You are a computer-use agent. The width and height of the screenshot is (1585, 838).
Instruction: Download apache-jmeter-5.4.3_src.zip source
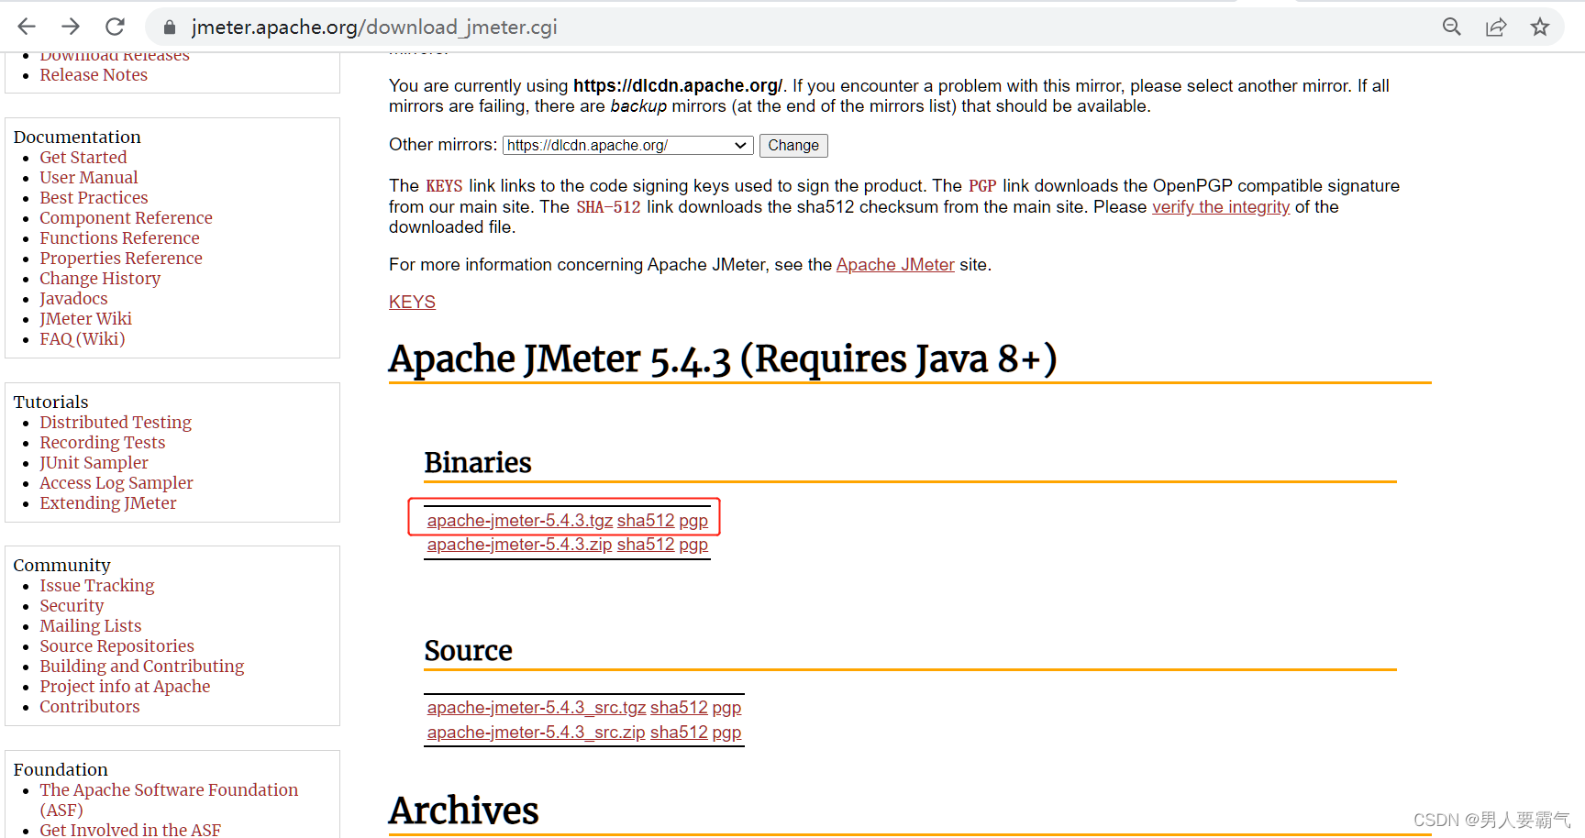(x=536, y=733)
